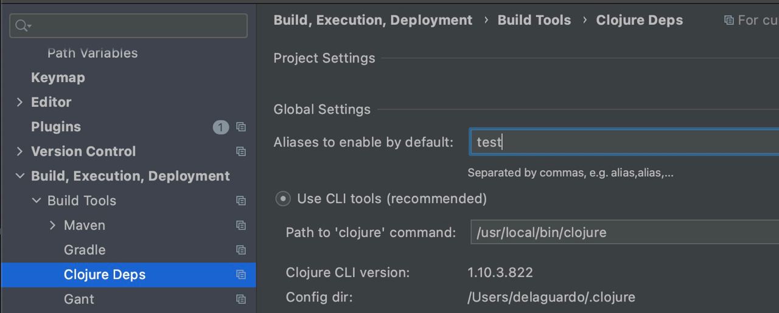This screenshot has width=779, height=313.
Task: Expand the Maven tree node
Action: tap(53, 225)
